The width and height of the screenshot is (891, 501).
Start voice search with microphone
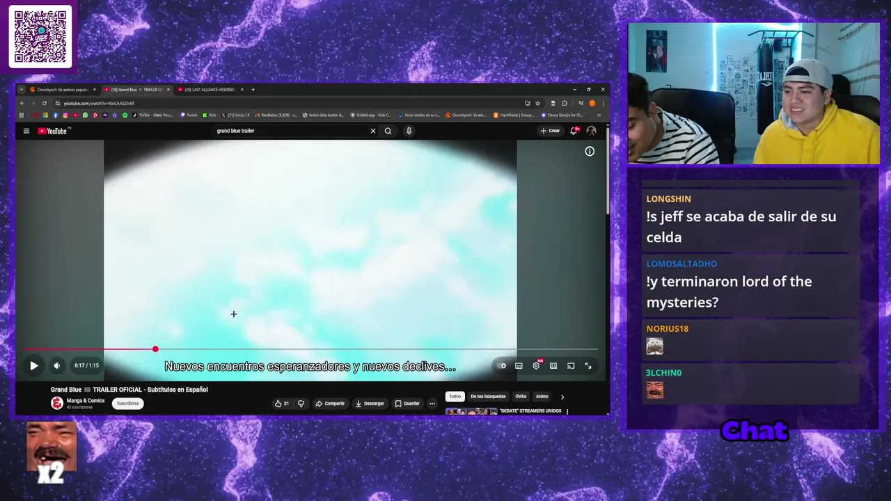(x=409, y=131)
